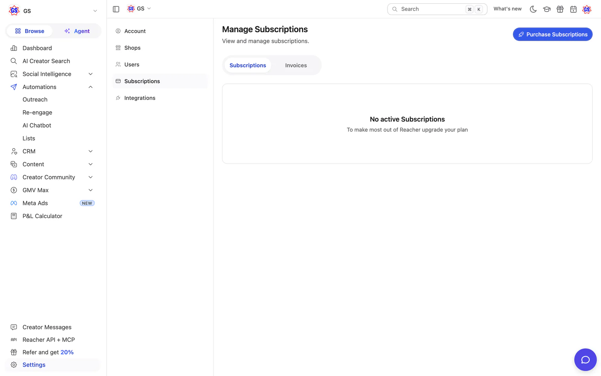This screenshot has height=376, width=601.
Task: Open Integrations settings menu item
Action: pos(160,98)
